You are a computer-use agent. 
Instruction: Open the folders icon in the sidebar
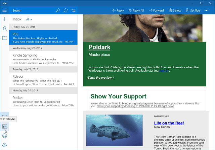(x=4, y=38)
